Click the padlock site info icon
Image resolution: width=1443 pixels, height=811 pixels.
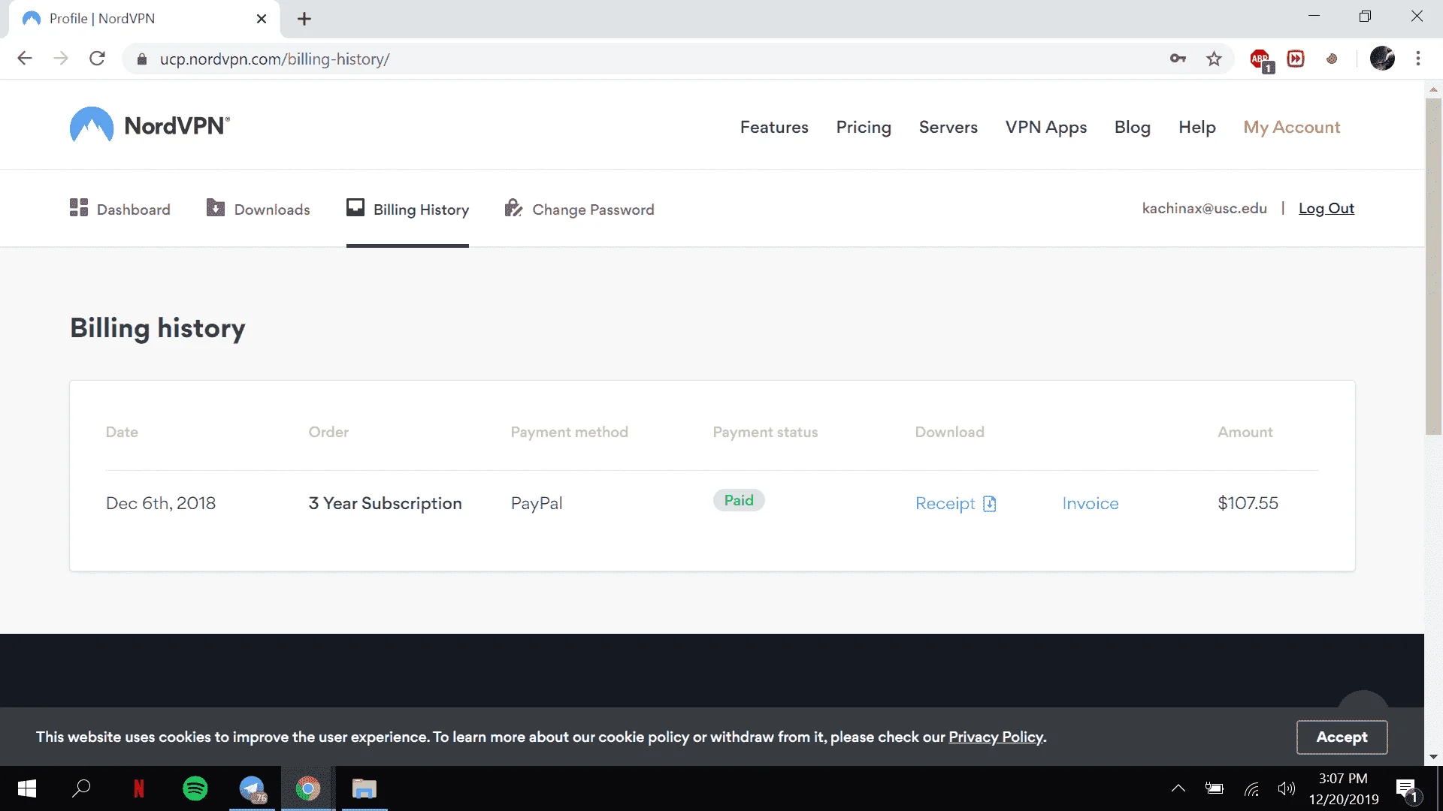142,59
